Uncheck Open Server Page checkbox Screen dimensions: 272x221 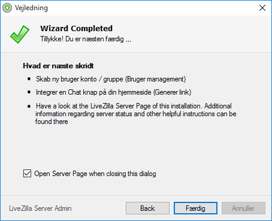[x=27, y=174]
